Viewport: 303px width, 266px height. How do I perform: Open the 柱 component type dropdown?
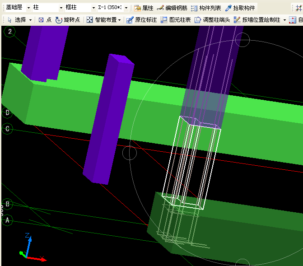click(x=61, y=8)
